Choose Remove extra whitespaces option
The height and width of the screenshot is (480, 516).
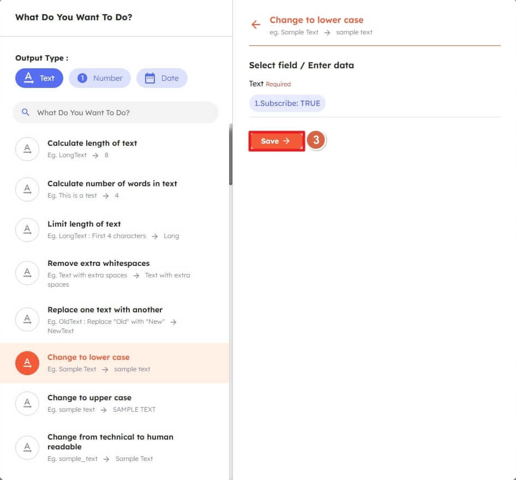pyautogui.click(x=98, y=263)
